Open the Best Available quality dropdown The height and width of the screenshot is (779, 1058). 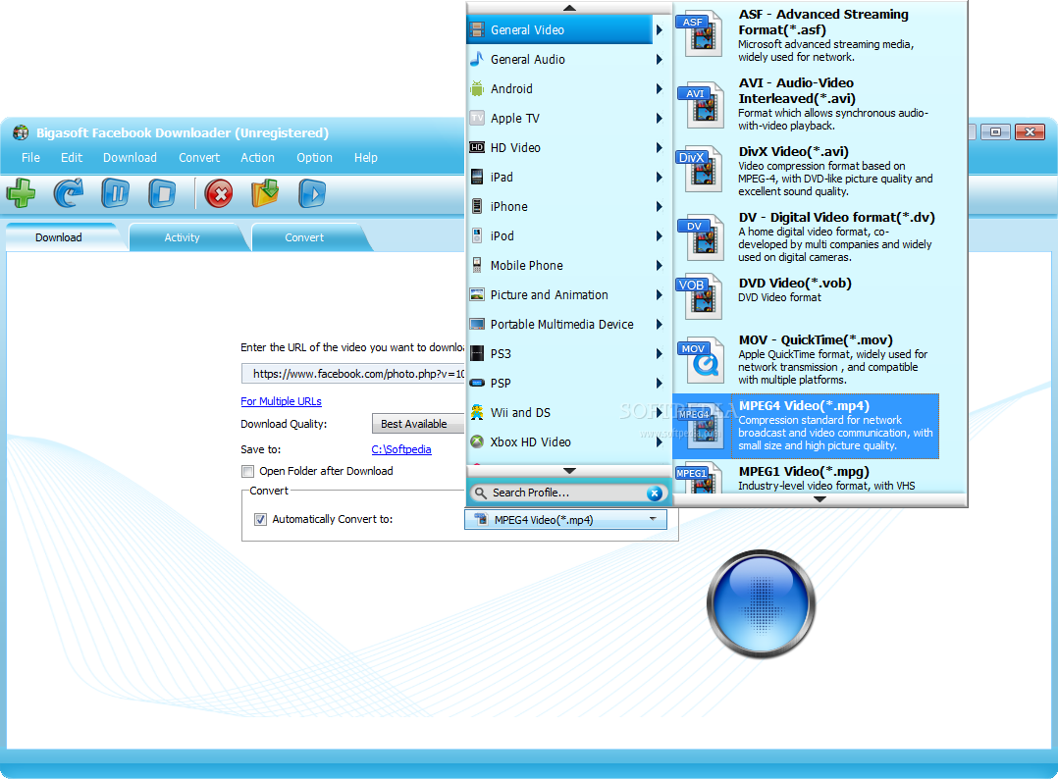(418, 424)
